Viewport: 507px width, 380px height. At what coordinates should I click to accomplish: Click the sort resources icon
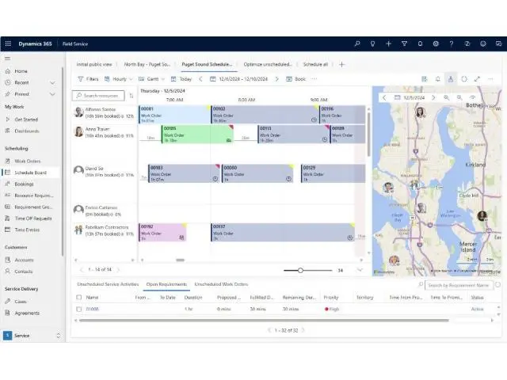coord(132,95)
